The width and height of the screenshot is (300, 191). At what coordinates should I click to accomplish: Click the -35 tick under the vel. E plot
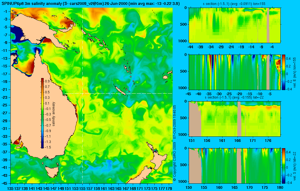[x=209, y=94]
